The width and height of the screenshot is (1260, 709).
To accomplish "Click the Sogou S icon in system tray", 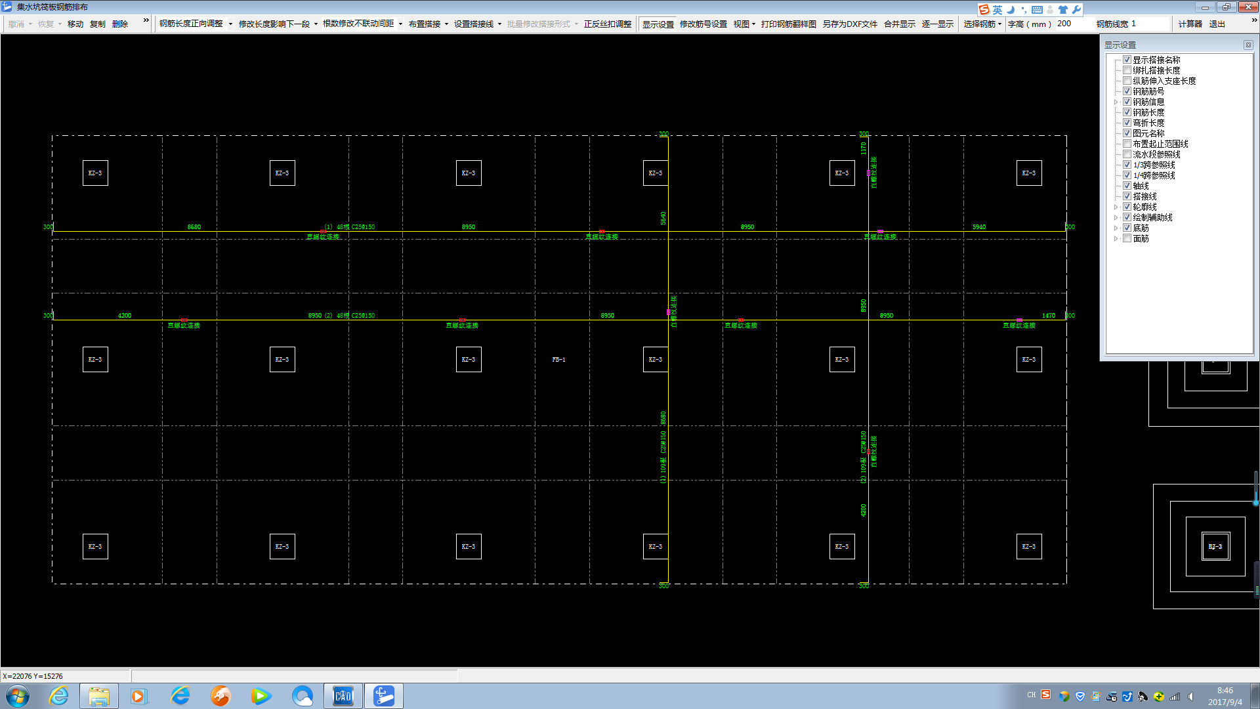I will 1046,695.
